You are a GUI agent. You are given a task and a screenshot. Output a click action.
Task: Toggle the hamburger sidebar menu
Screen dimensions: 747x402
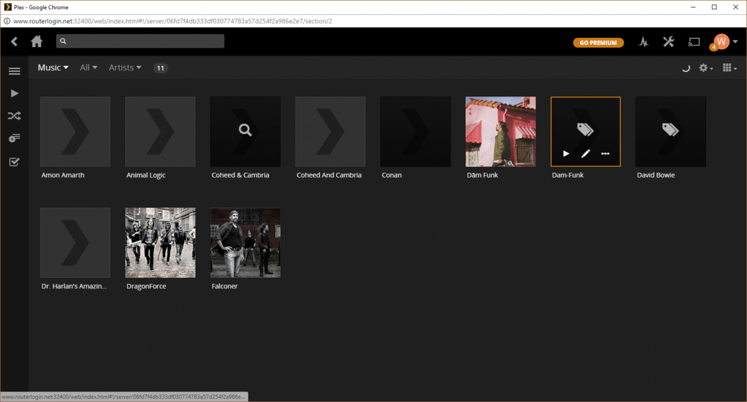(x=14, y=71)
